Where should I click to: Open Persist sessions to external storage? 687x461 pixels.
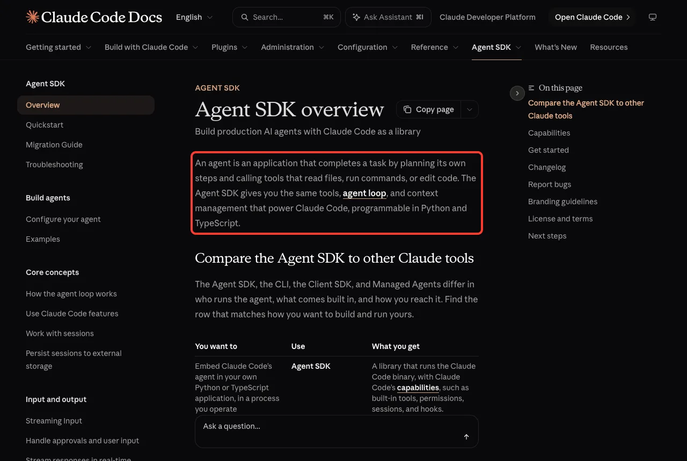point(74,360)
